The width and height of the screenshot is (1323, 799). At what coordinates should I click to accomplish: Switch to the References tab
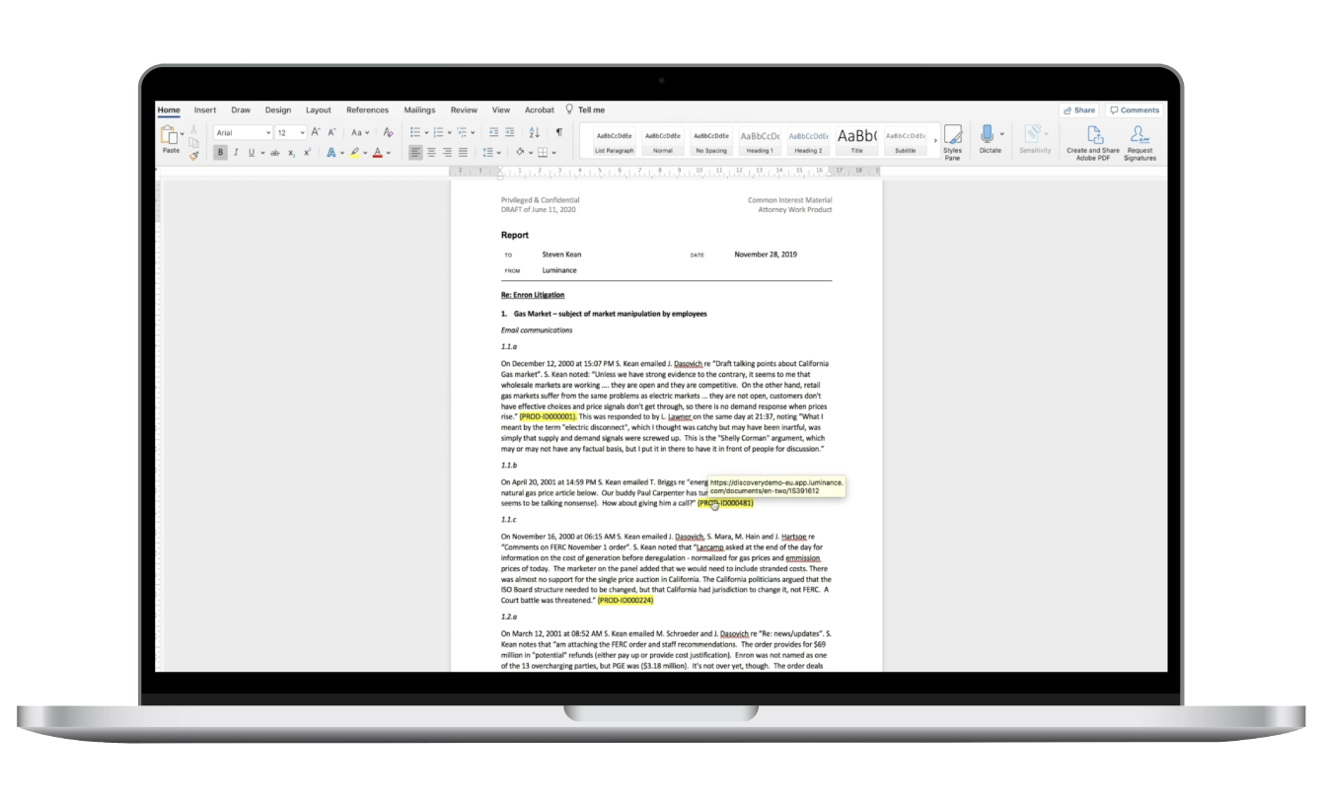click(368, 110)
